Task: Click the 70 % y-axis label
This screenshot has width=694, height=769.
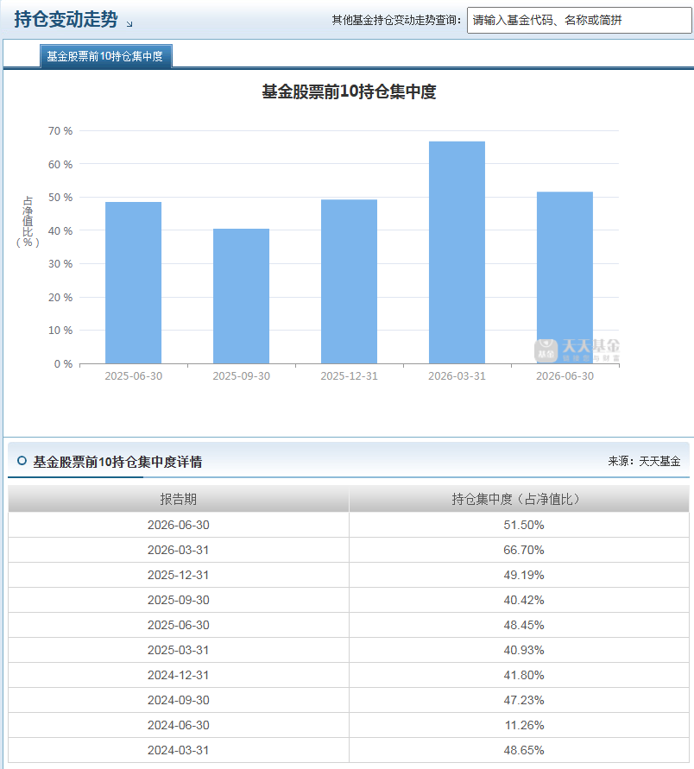Action: pos(60,131)
